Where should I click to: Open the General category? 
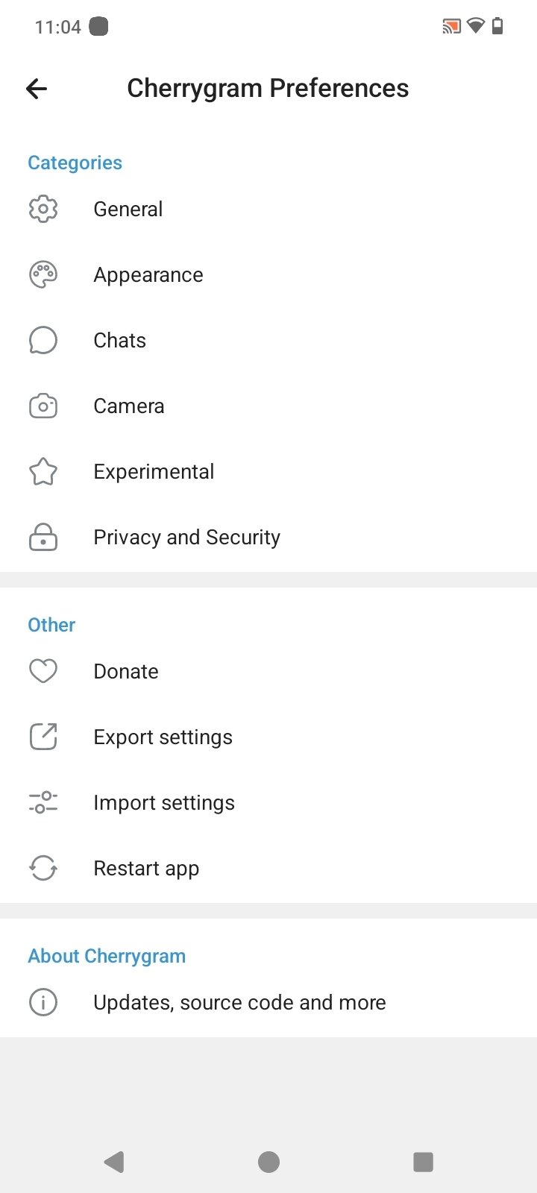128,209
